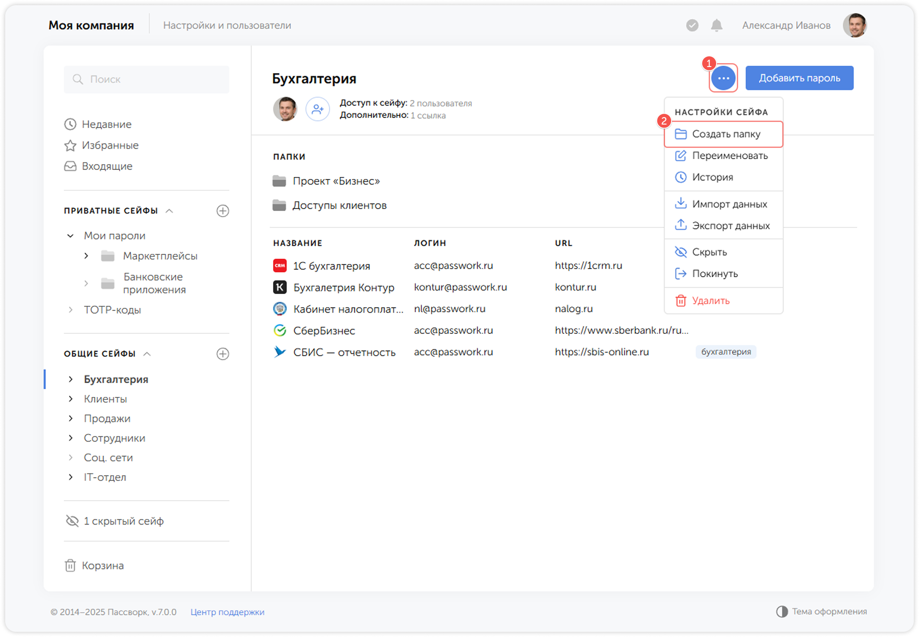The image size is (919, 637).
Task: Open Александр Иванов profile avatar in header
Action: point(855,26)
